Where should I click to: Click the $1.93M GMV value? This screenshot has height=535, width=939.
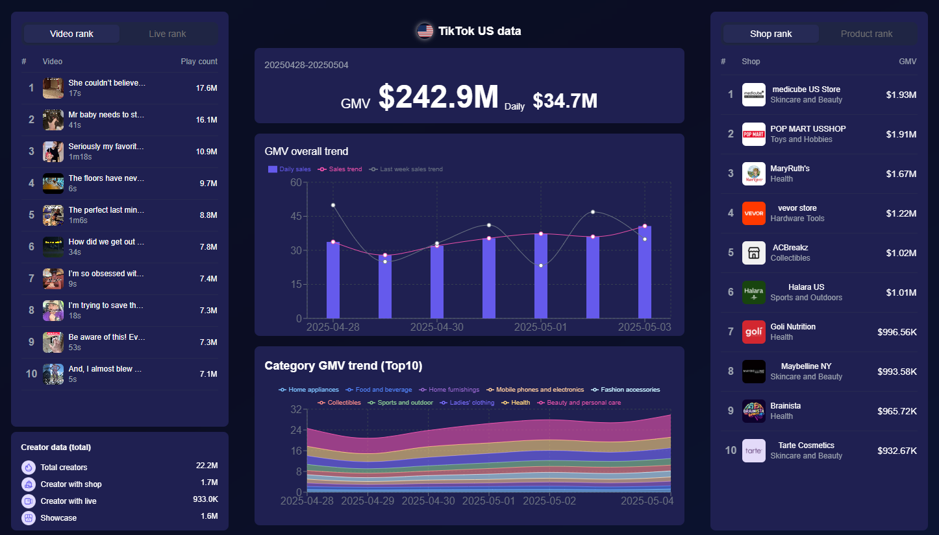click(901, 95)
